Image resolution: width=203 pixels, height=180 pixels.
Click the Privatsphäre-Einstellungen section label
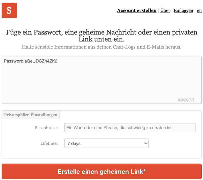coord(31,115)
